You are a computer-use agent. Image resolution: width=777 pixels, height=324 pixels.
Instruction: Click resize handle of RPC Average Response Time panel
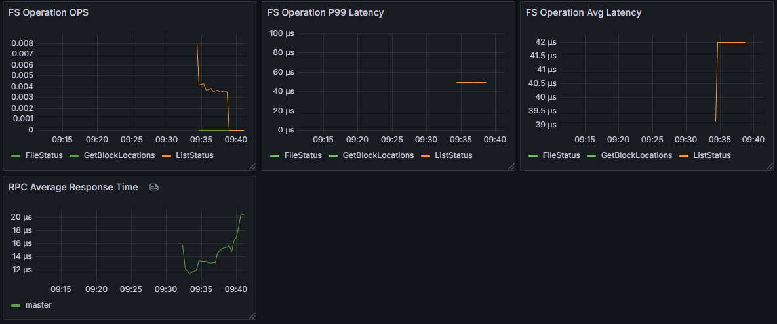[x=252, y=316]
